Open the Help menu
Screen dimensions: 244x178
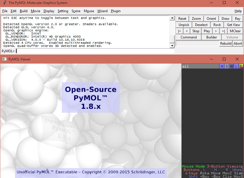[x=238, y=11]
